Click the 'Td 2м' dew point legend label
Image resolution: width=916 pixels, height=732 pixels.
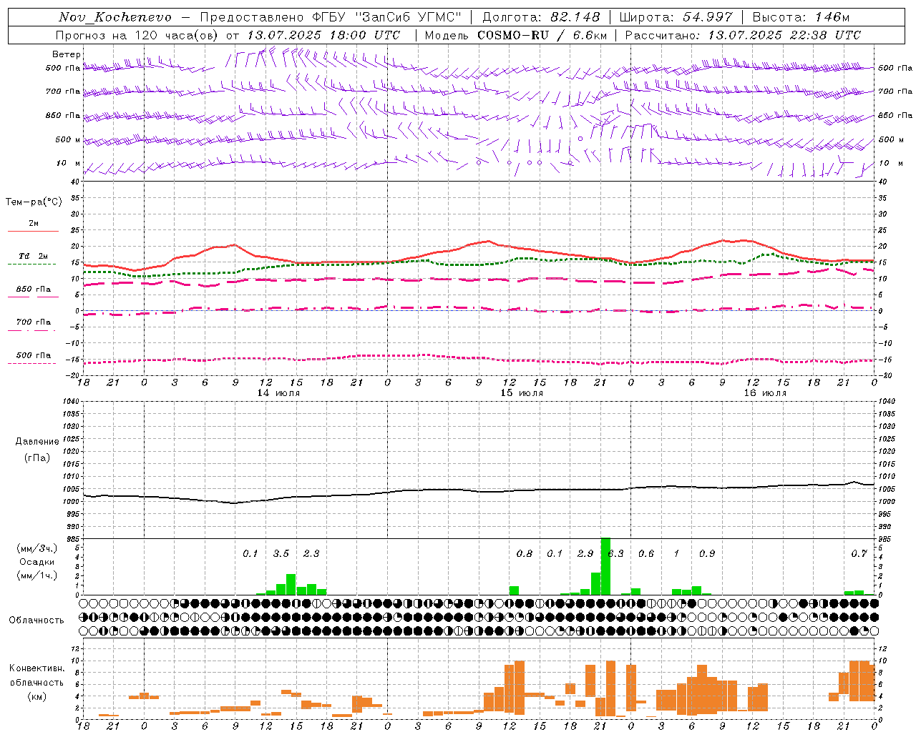(x=34, y=256)
